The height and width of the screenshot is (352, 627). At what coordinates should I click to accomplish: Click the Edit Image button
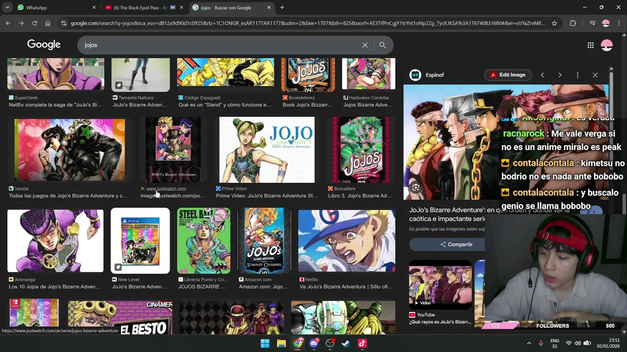(508, 75)
